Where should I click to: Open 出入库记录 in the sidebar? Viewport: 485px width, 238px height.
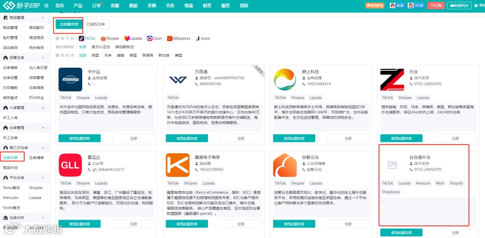pyautogui.click(x=38, y=68)
